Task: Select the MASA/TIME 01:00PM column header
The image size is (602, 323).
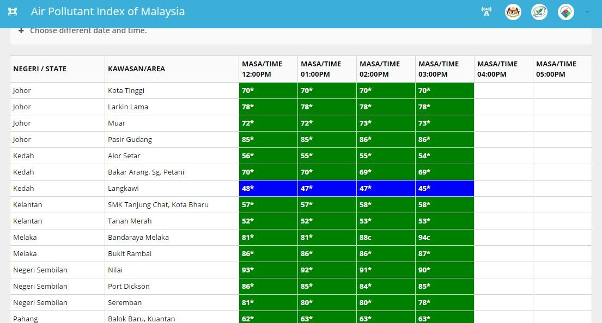Action: 327,69
